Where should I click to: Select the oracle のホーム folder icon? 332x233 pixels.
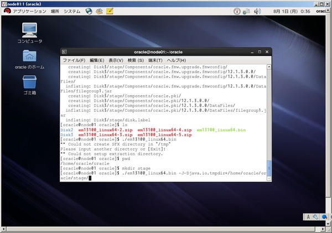pos(30,60)
